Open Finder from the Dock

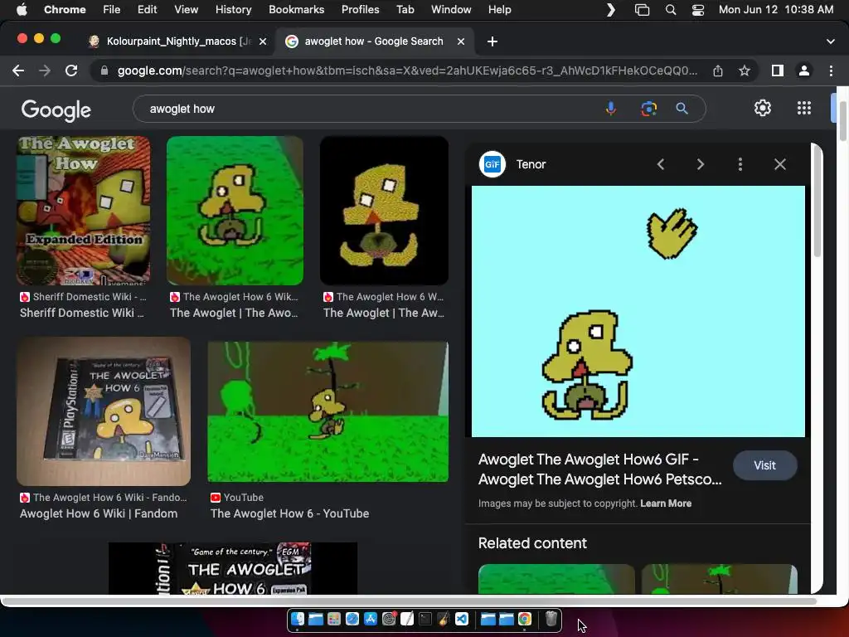tap(298, 619)
